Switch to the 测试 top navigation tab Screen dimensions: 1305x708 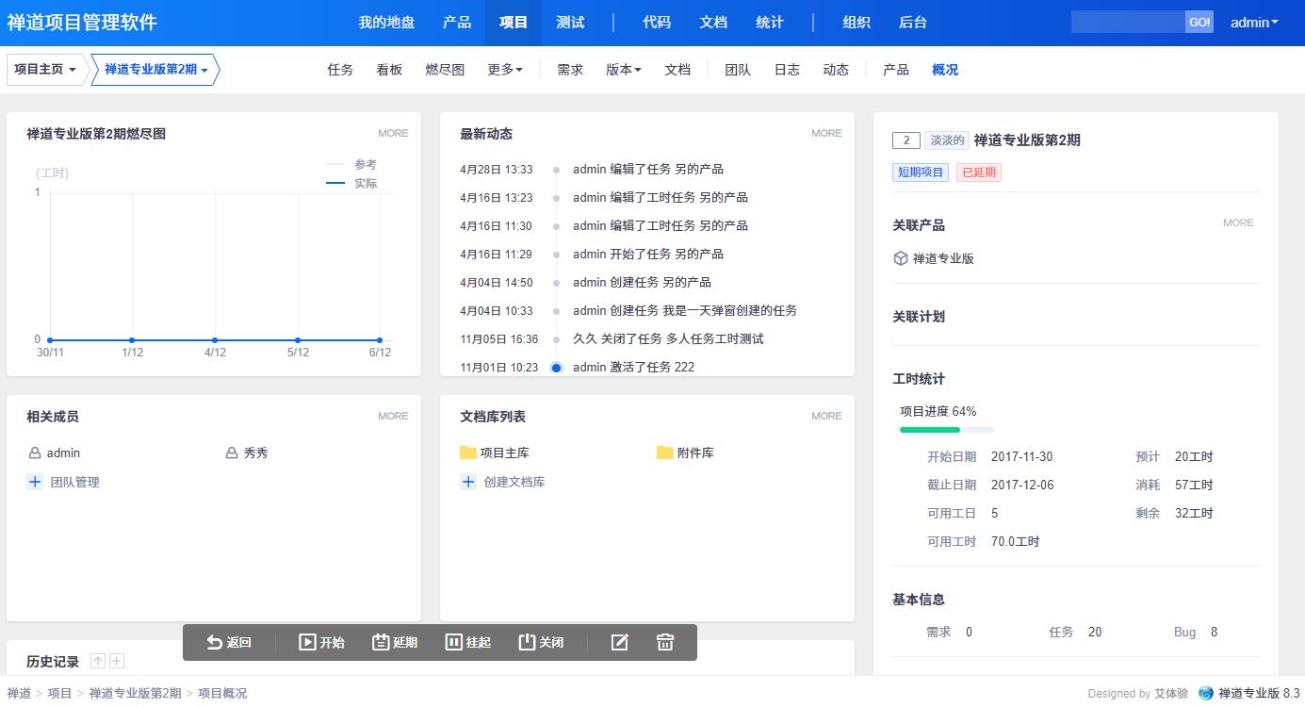pyautogui.click(x=570, y=23)
